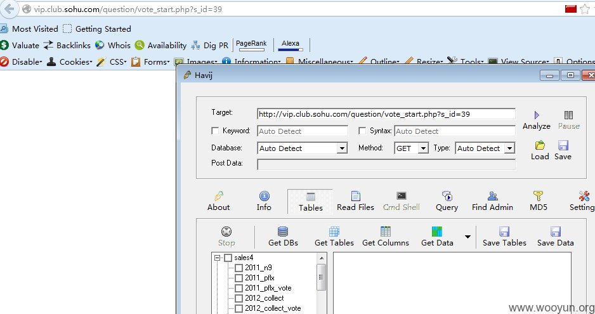
Task: Open the Info tab
Action: click(x=264, y=201)
